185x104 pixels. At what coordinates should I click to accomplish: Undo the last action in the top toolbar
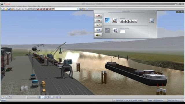(x=32, y=9)
